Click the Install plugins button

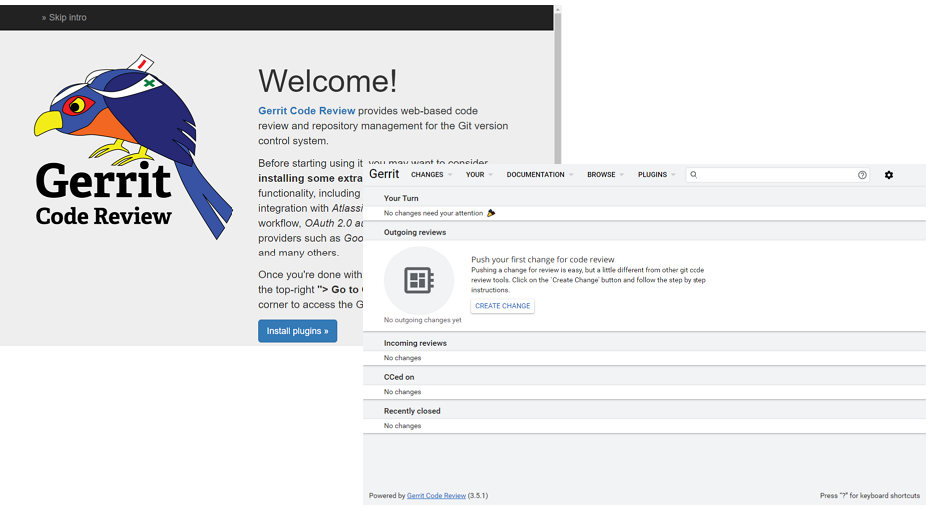pos(297,331)
